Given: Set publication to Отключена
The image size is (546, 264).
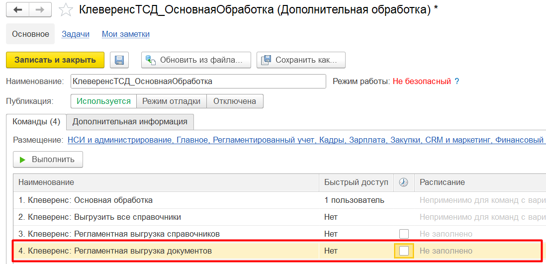Looking at the screenshot, I should 235,101.
